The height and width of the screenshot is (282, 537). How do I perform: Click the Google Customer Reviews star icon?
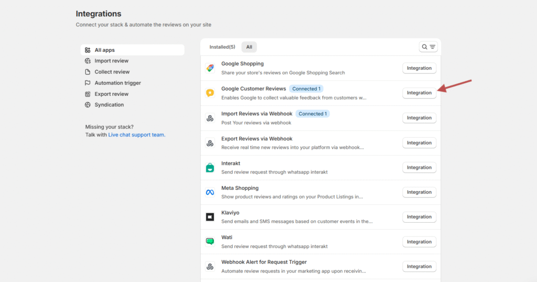(210, 93)
